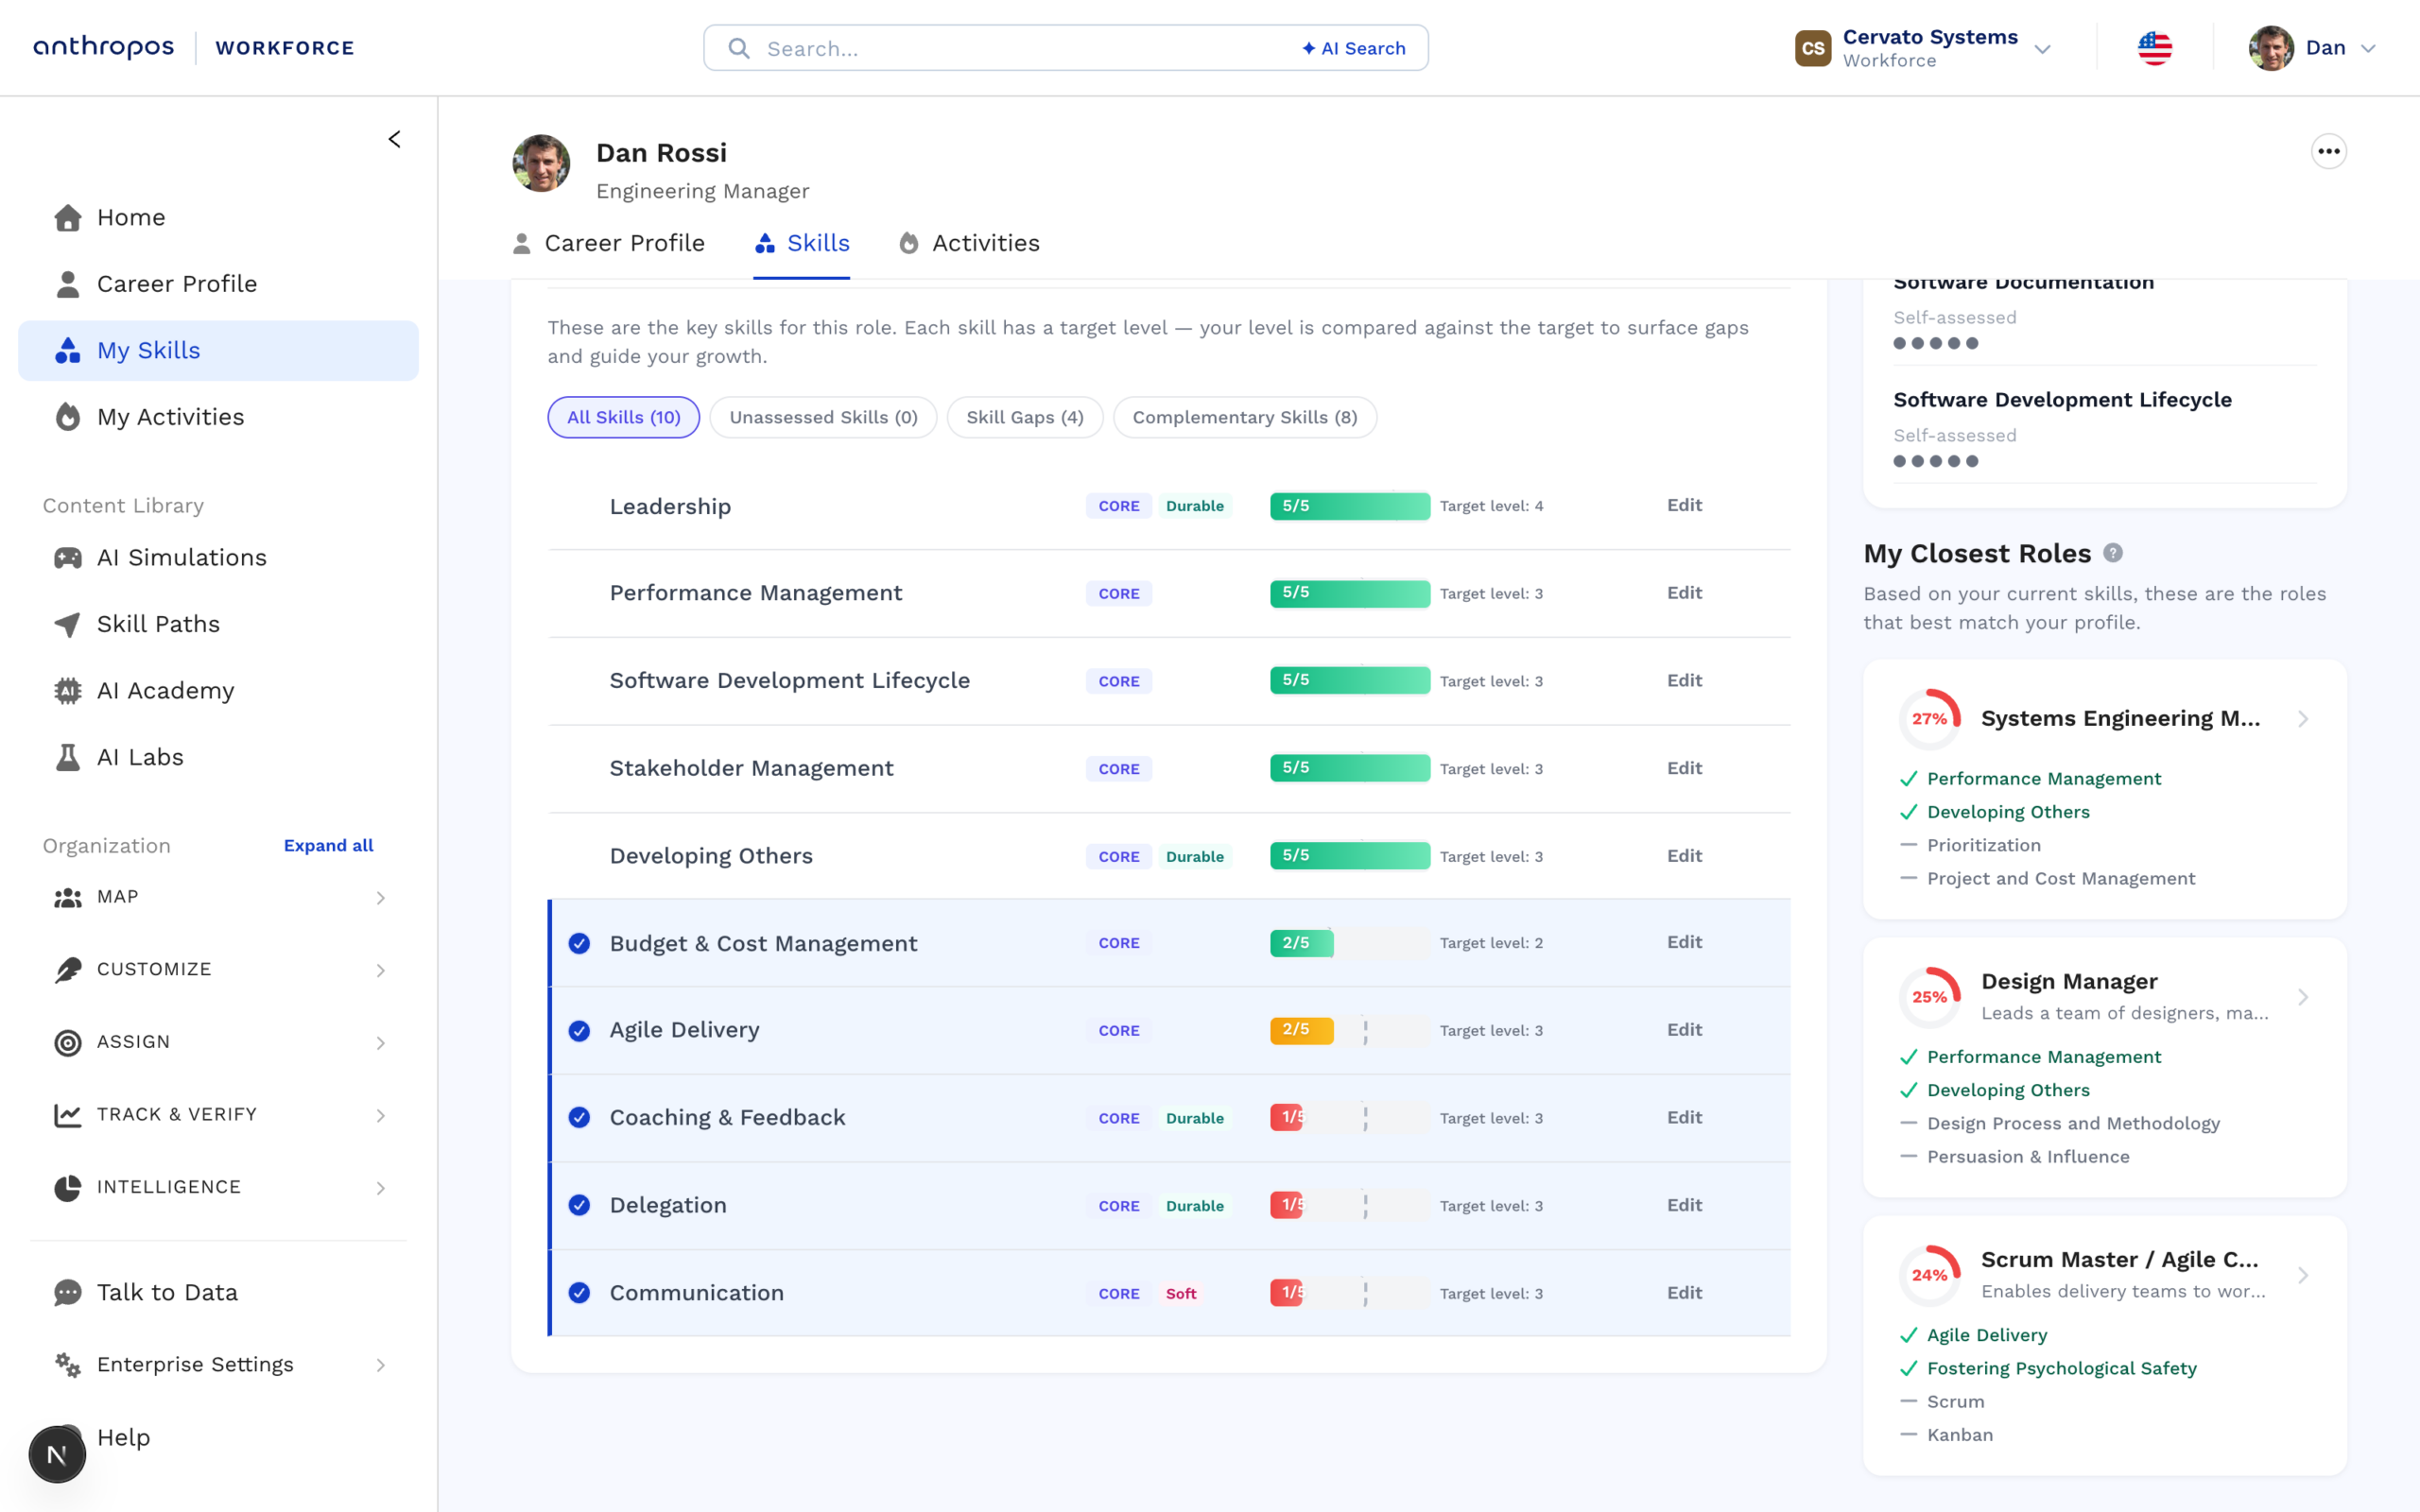Viewport: 2420px width, 1512px height.
Task: Click the Expand all link
Action: click(x=328, y=845)
